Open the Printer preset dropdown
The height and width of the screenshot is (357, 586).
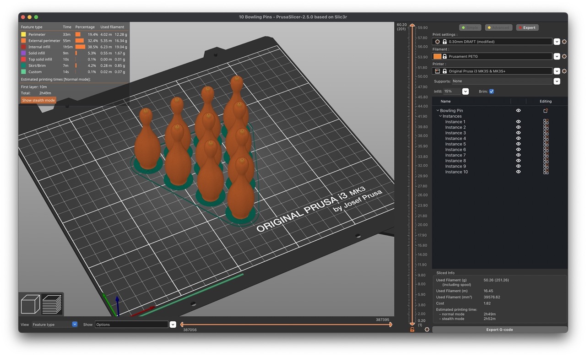(x=557, y=71)
